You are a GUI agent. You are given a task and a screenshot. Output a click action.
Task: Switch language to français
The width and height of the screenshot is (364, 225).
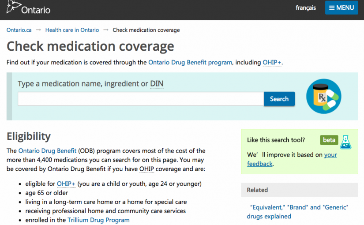pos(305,7)
